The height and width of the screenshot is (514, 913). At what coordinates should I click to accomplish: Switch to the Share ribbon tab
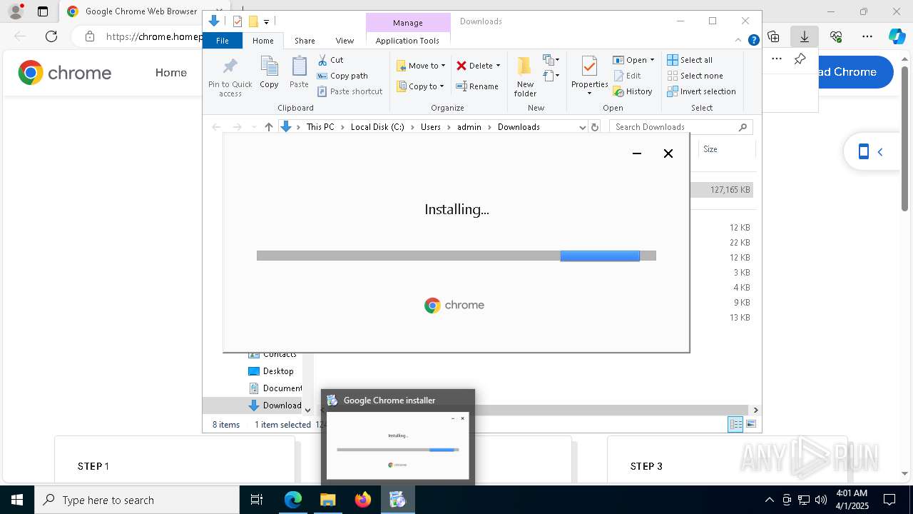click(x=305, y=41)
